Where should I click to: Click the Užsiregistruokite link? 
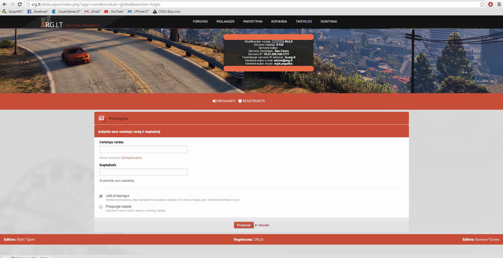pos(131,158)
